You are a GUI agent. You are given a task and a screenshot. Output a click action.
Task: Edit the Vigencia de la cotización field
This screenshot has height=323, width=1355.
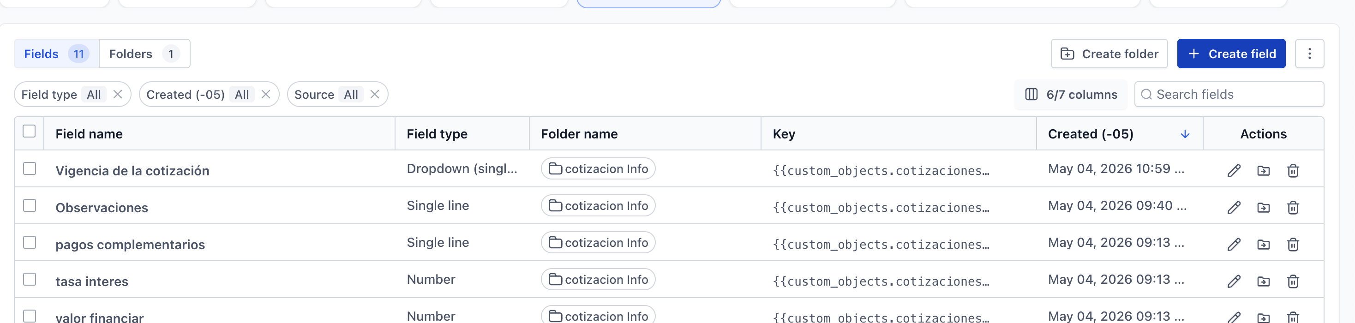[x=1234, y=170]
